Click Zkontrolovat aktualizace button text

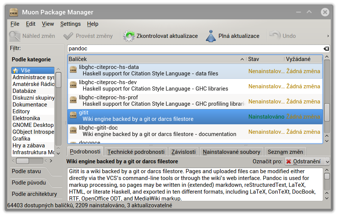point(167,36)
